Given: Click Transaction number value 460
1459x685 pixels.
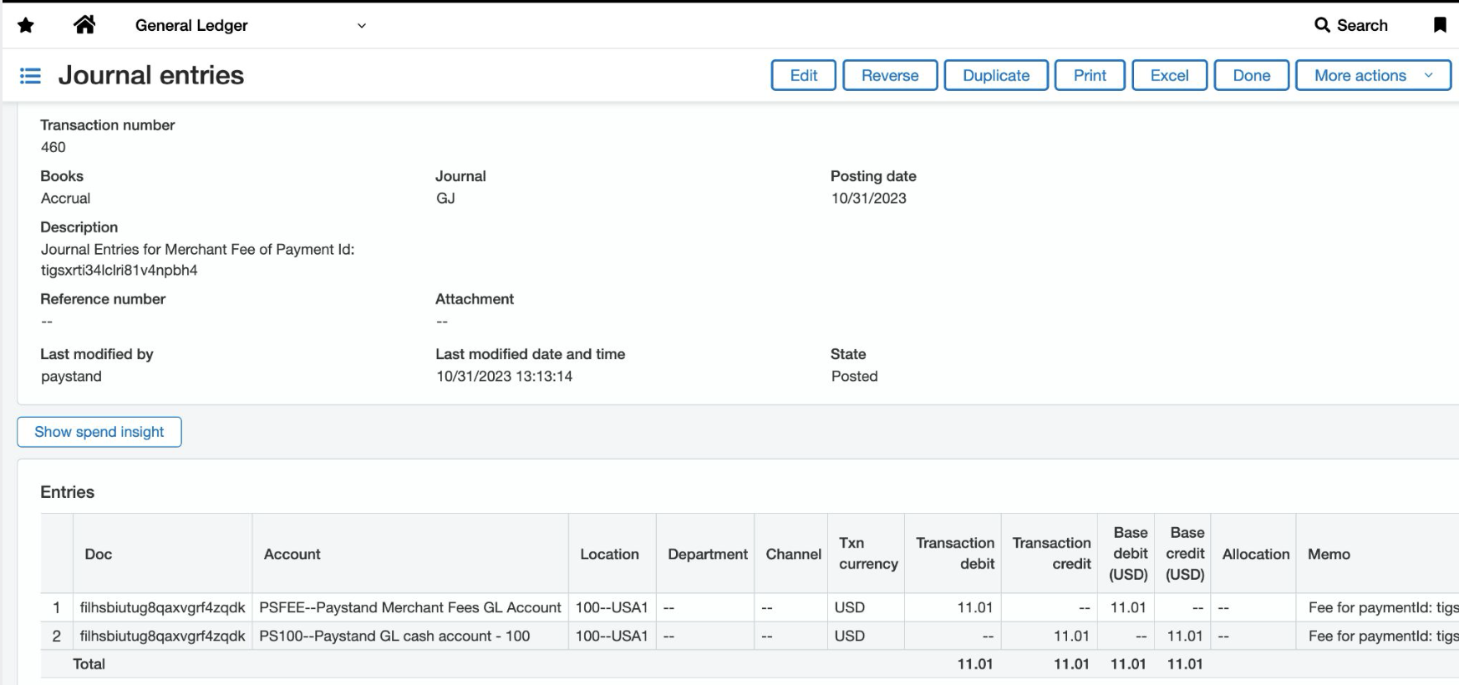Looking at the screenshot, I should point(53,147).
